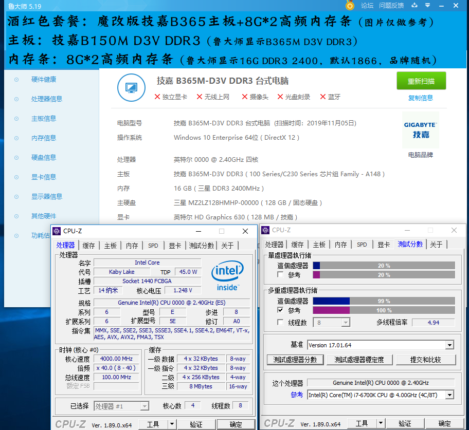469x430 pixels.
Task: Select 主板信息 in the sidebar
Action: [44, 119]
